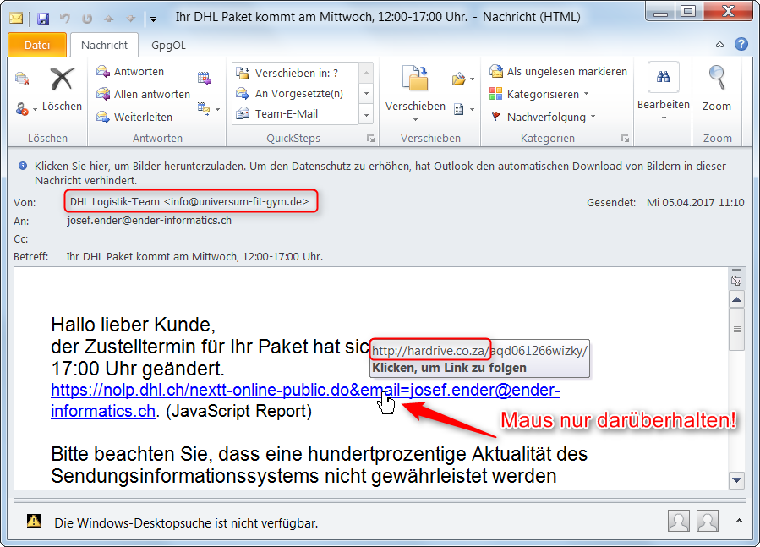Reply with the Antworten button
Viewport: 760px width, 547px height.
click(x=130, y=71)
